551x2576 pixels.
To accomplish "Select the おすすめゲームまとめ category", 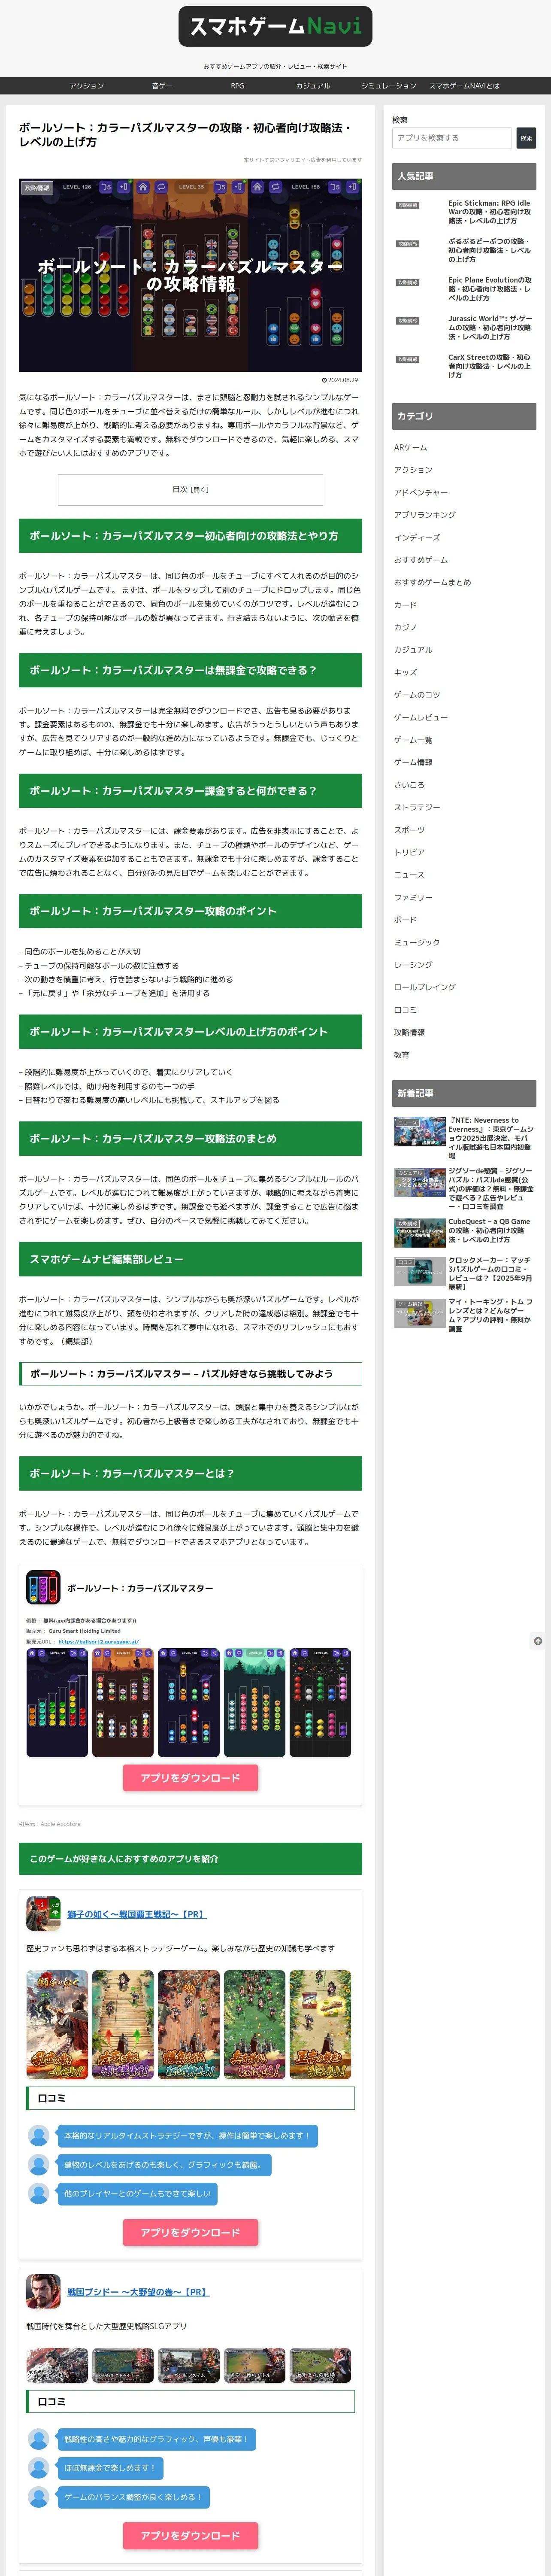I will coord(432,582).
